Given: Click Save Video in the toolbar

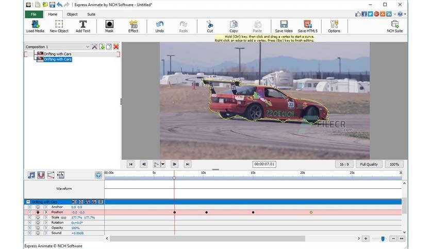Looking at the screenshot, I should coord(284,26).
